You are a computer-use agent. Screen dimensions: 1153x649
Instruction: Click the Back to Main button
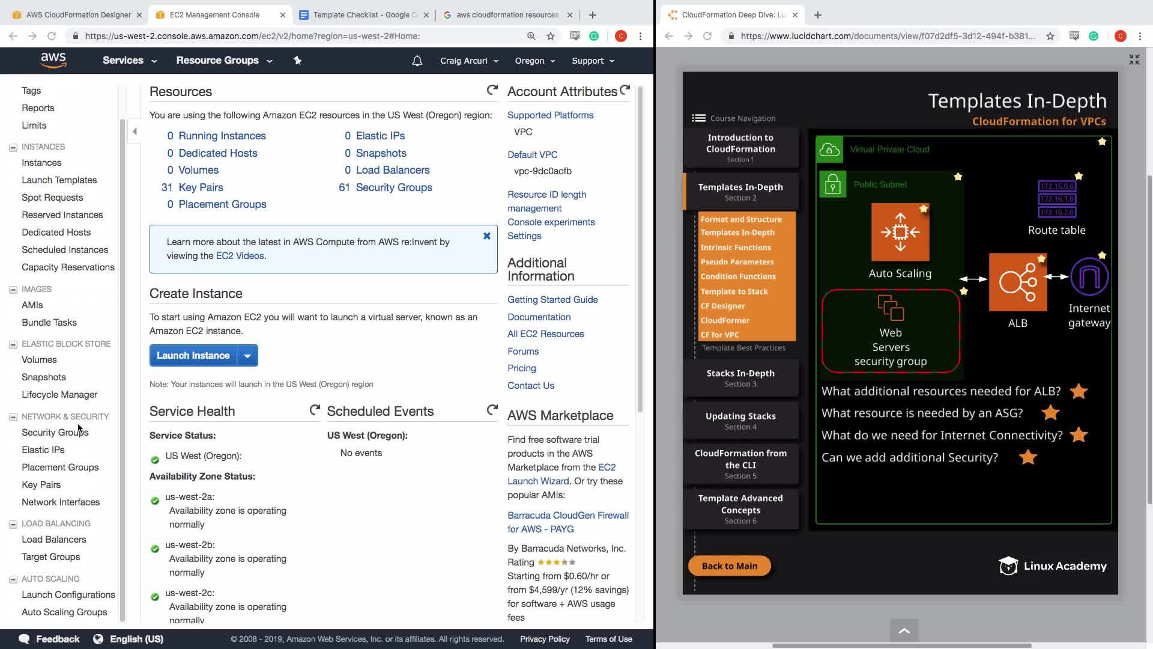tap(729, 565)
